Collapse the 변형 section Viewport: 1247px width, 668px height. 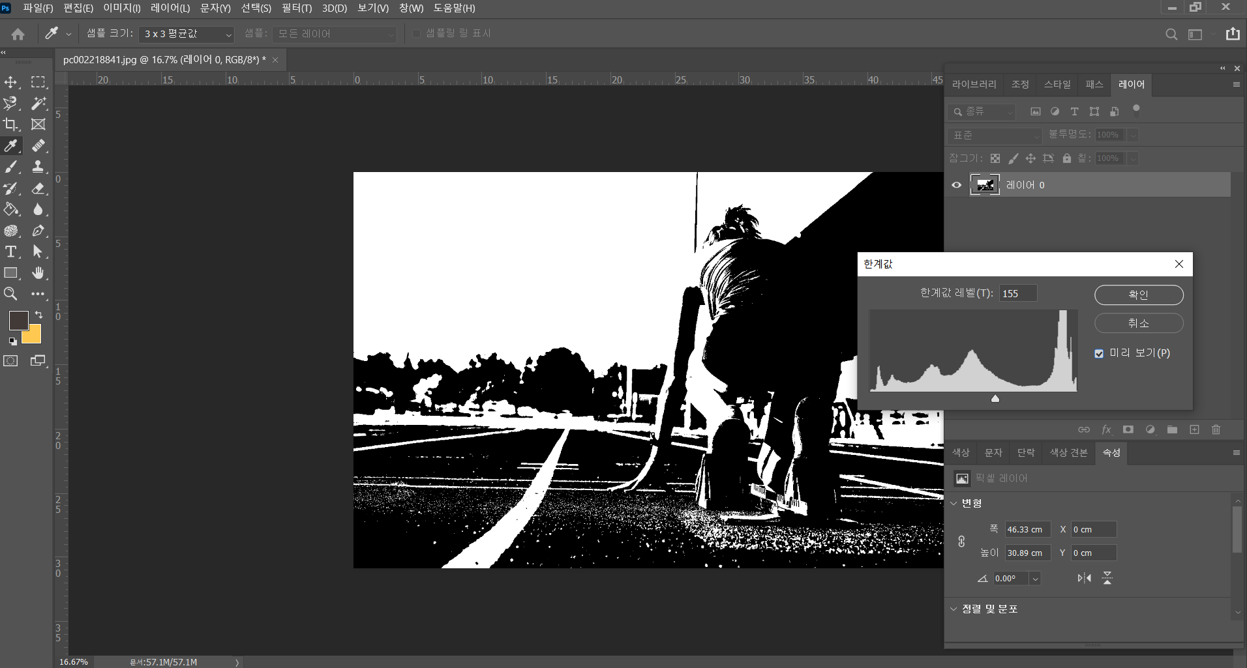954,503
